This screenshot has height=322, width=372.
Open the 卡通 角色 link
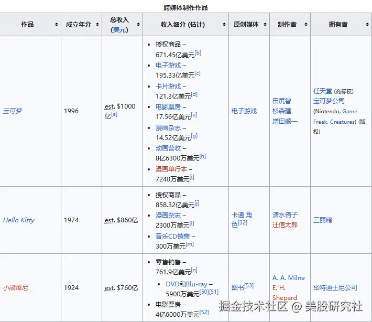click(242, 220)
